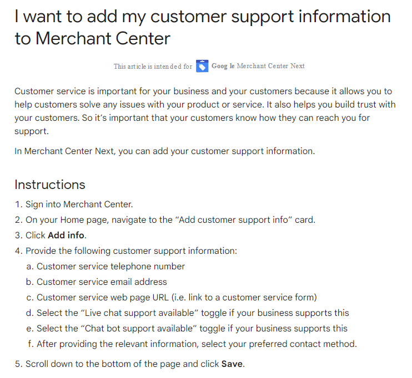
Task: Click step 4 "Provide the following" line
Action: point(131,251)
